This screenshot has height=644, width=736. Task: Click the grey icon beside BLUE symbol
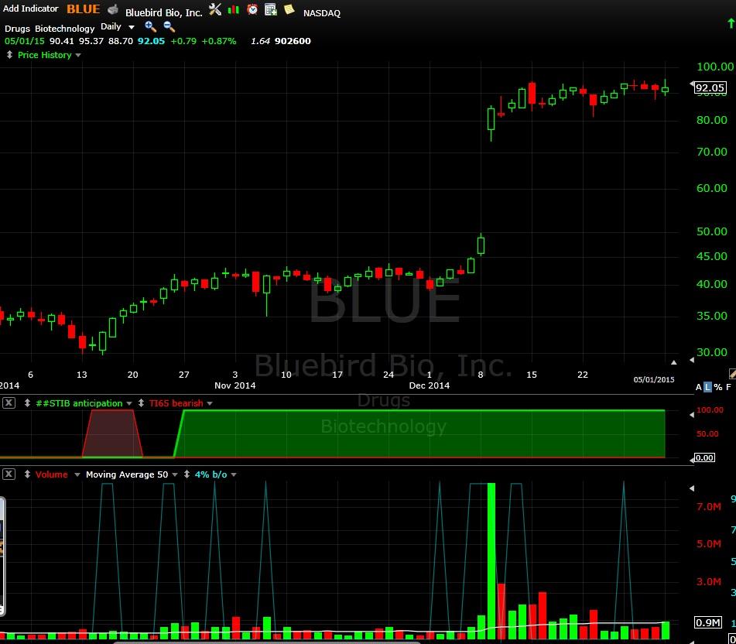click(113, 9)
